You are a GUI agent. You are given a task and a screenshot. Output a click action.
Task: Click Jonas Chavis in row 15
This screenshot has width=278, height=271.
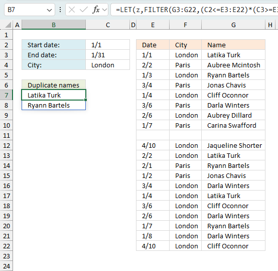coord(233,175)
